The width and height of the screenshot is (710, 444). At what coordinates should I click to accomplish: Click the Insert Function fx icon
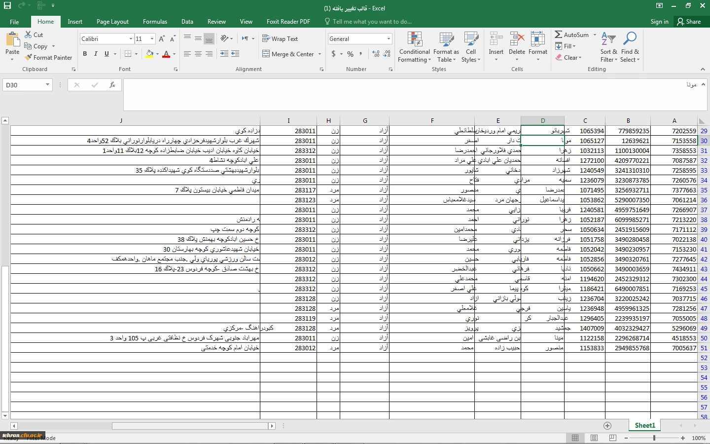pos(112,85)
